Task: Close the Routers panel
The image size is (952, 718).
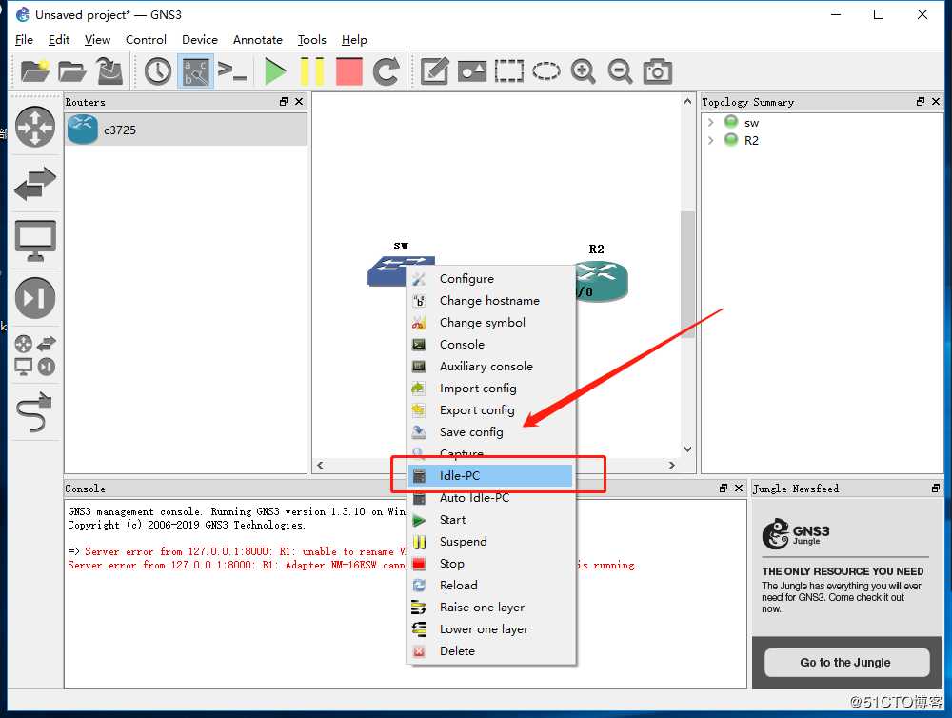Action: click(299, 102)
